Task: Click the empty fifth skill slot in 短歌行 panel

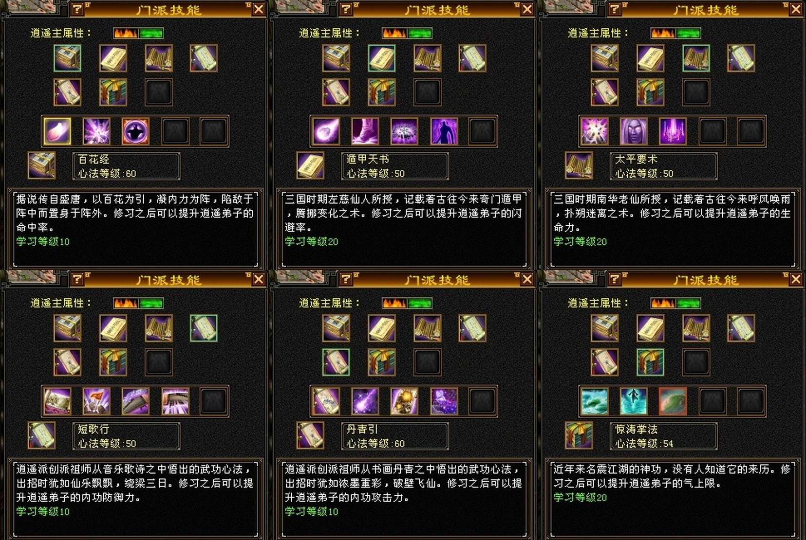Action: 214,401
